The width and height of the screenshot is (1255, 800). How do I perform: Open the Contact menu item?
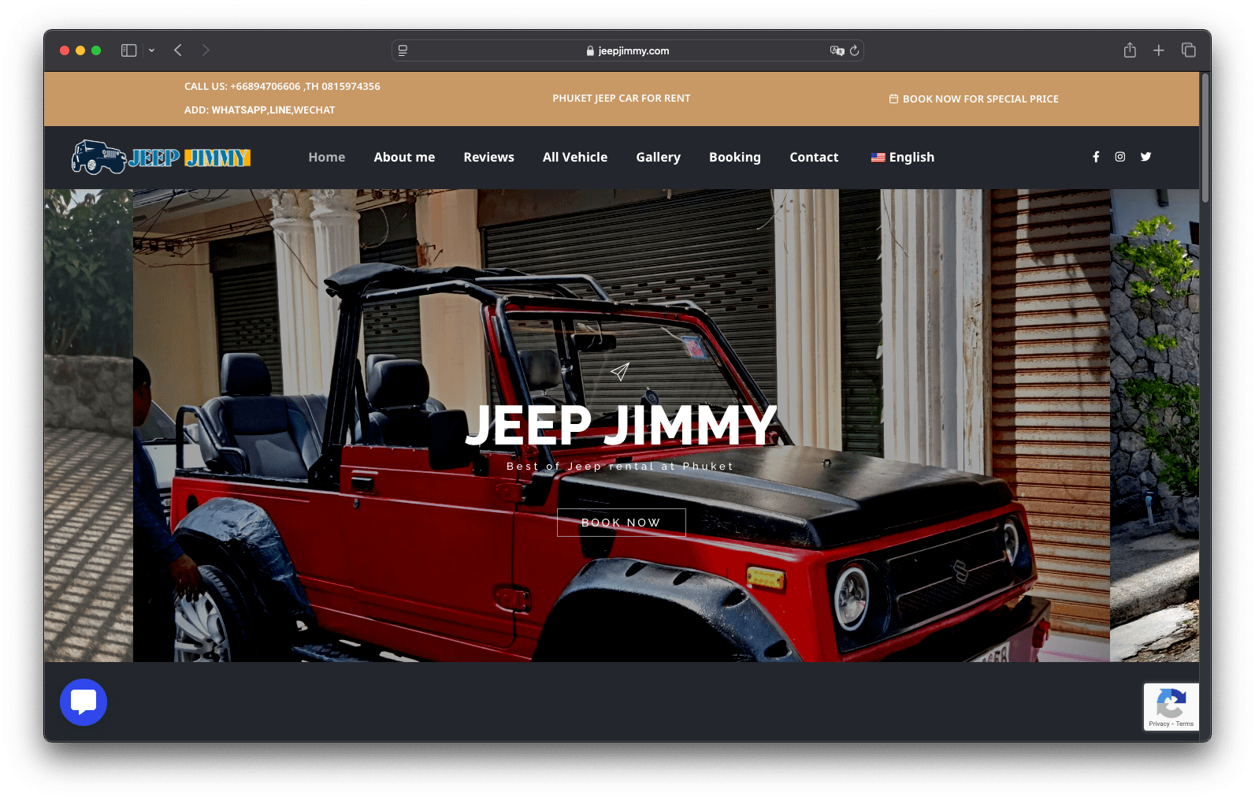click(814, 157)
